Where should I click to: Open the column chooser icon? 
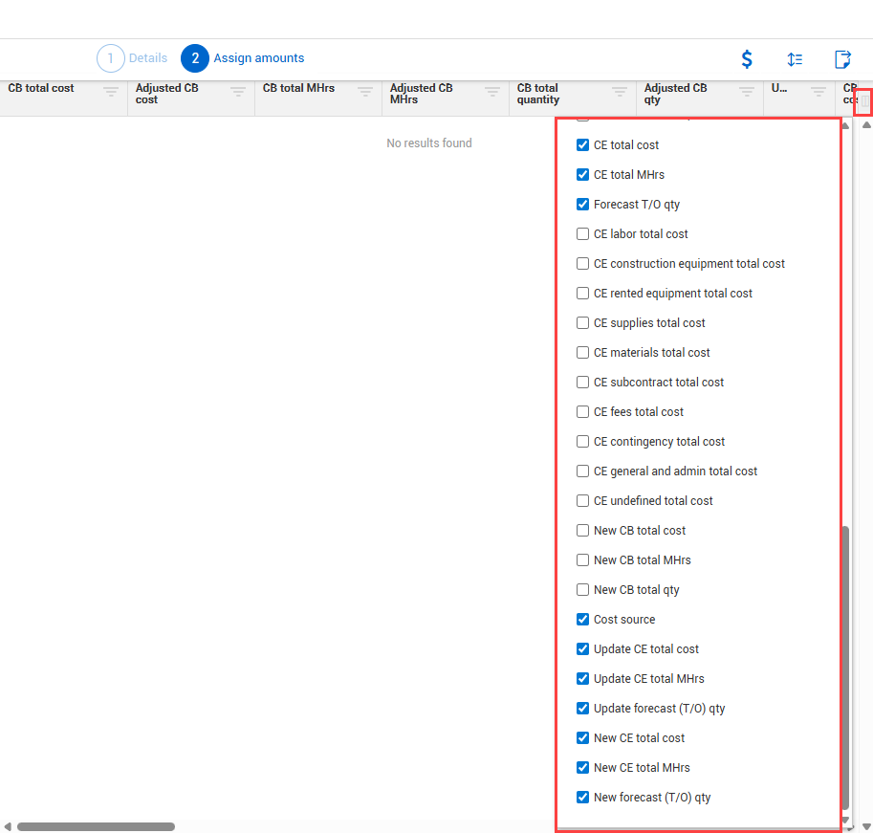pyautogui.click(x=863, y=101)
